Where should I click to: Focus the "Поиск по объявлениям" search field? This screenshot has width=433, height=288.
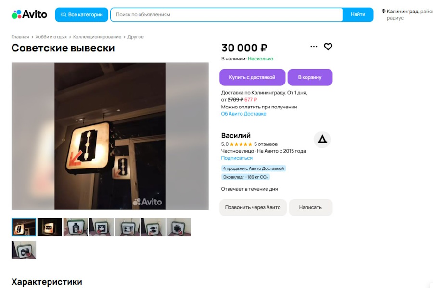226,14
